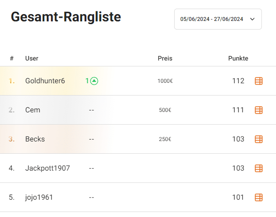Select user Becks
Screen dimensions: 276x217
[35, 139]
